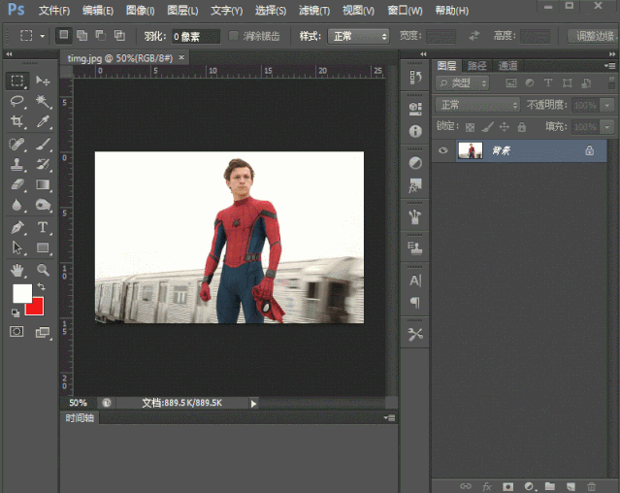The width and height of the screenshot is (620, 493).
Task: Click the red background color swatch
Action: (37, 309)
